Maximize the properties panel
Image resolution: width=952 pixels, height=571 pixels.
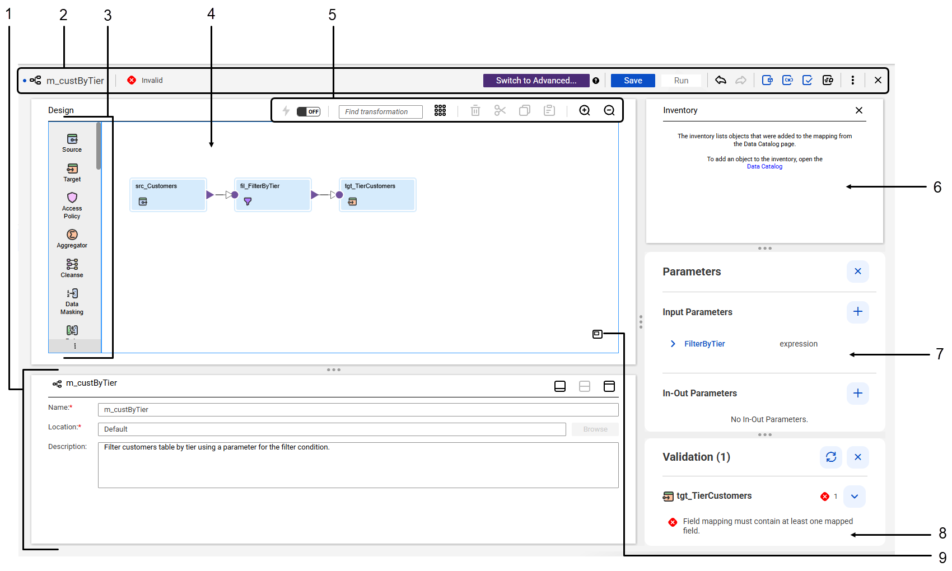coord(609,386)
